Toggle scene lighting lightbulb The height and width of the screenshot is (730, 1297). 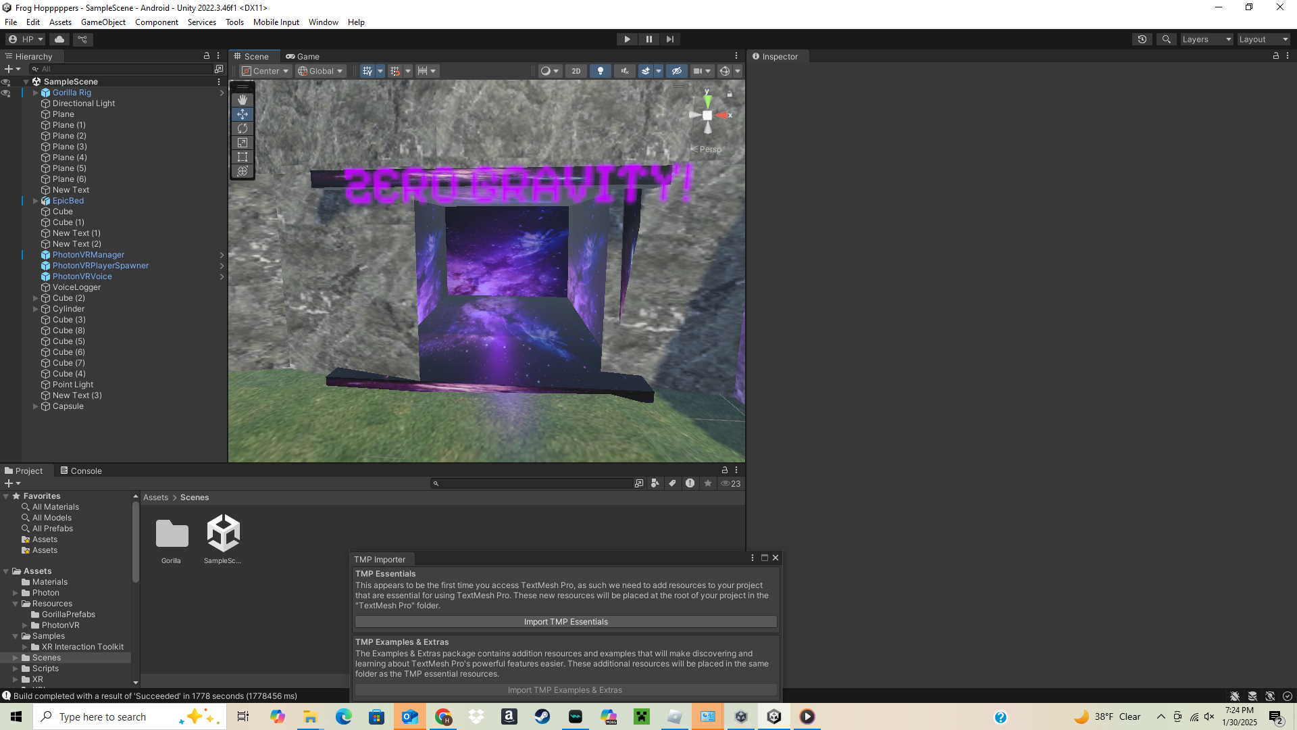[601, 71]
